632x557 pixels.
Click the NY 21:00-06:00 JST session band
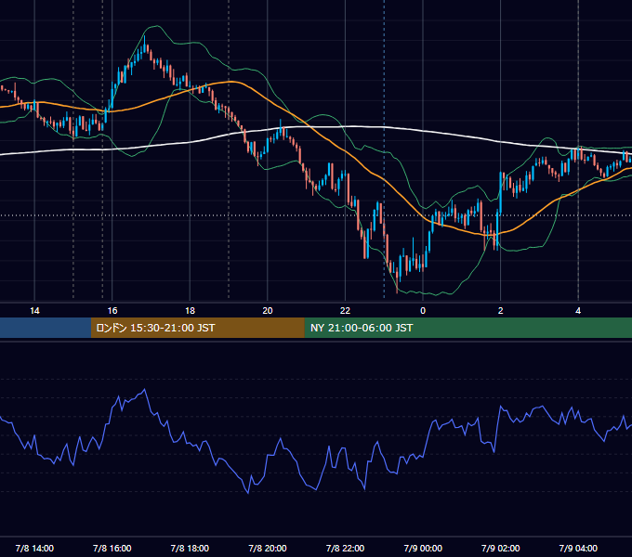pos(467,328)
